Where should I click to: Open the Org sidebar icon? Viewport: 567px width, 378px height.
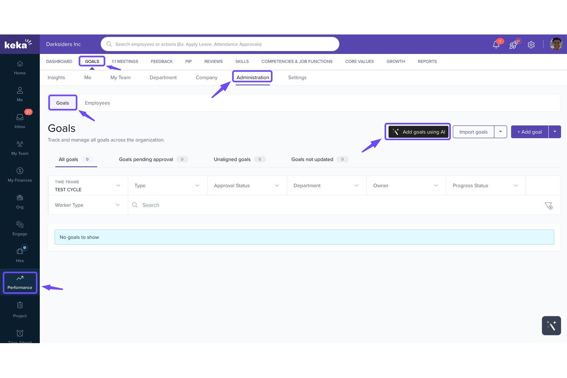[x=20, y=201]
